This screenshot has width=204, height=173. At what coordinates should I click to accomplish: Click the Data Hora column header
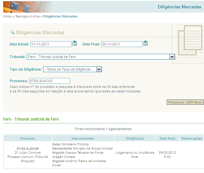click(167, 138)
